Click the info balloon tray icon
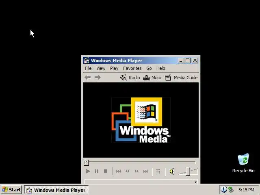 pos(224,189)
